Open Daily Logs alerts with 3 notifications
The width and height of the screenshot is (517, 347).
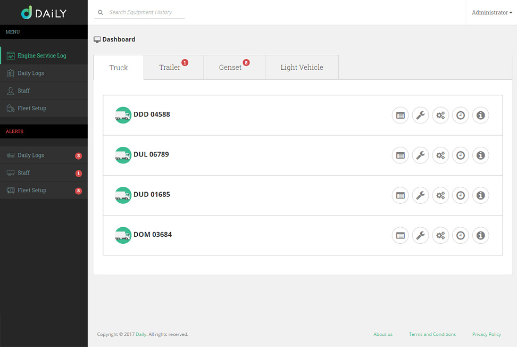coord(31,155)
